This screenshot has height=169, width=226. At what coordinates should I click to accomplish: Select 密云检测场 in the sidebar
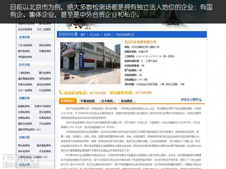[x=45, y=112]
